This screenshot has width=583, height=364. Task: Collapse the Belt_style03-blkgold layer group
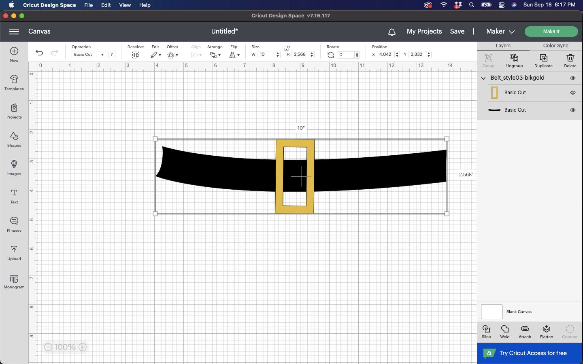pos(483,78)
